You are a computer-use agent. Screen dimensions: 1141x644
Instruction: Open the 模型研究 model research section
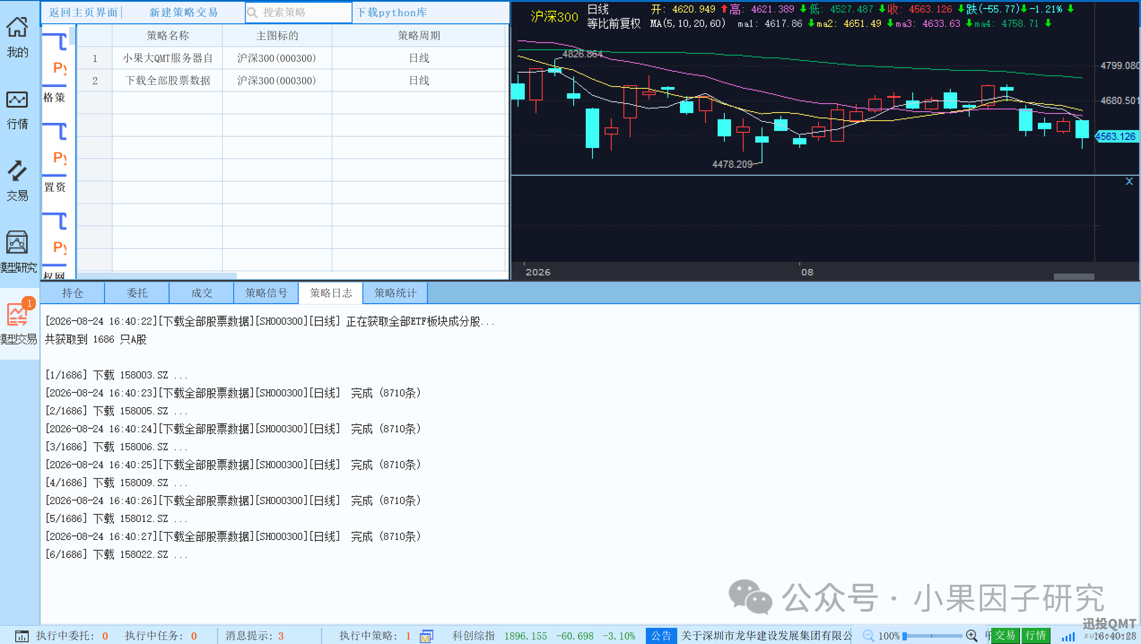click(x=18, y=252)
